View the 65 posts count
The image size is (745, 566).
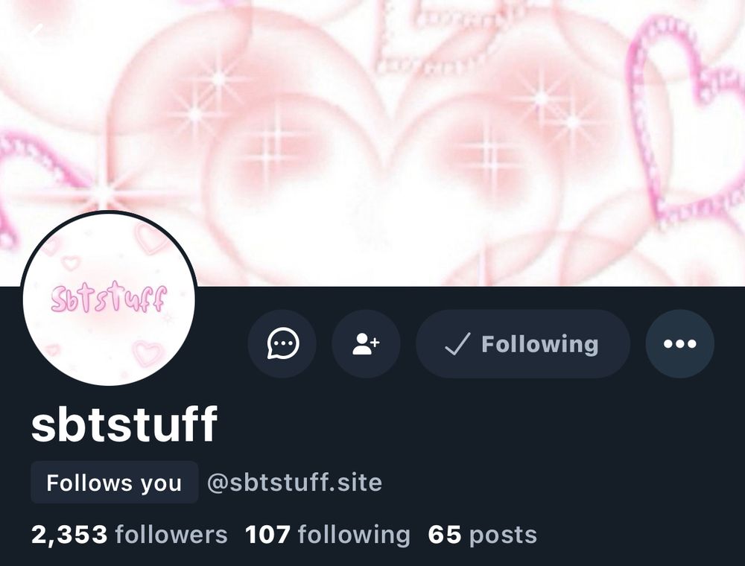pyautogui.click(x=482, y=535)
